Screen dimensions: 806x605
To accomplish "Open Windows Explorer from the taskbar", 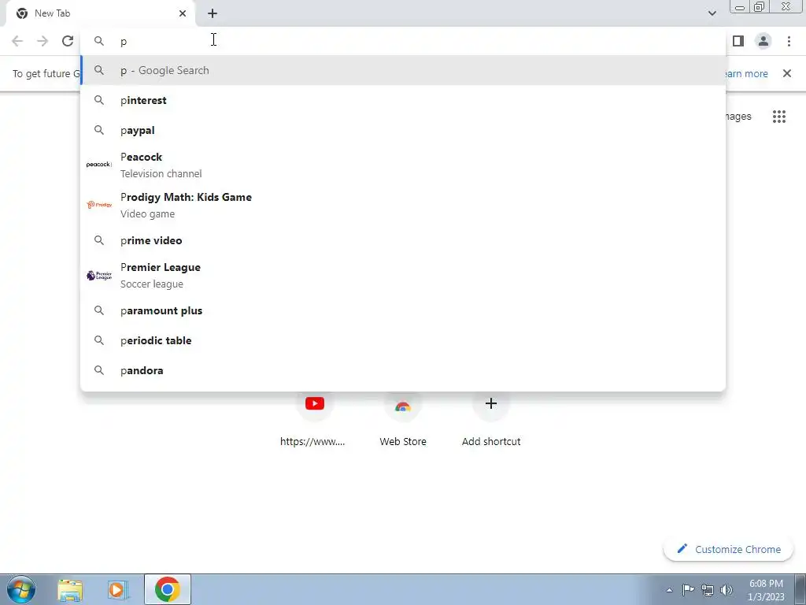I will [x=70, y=589].
